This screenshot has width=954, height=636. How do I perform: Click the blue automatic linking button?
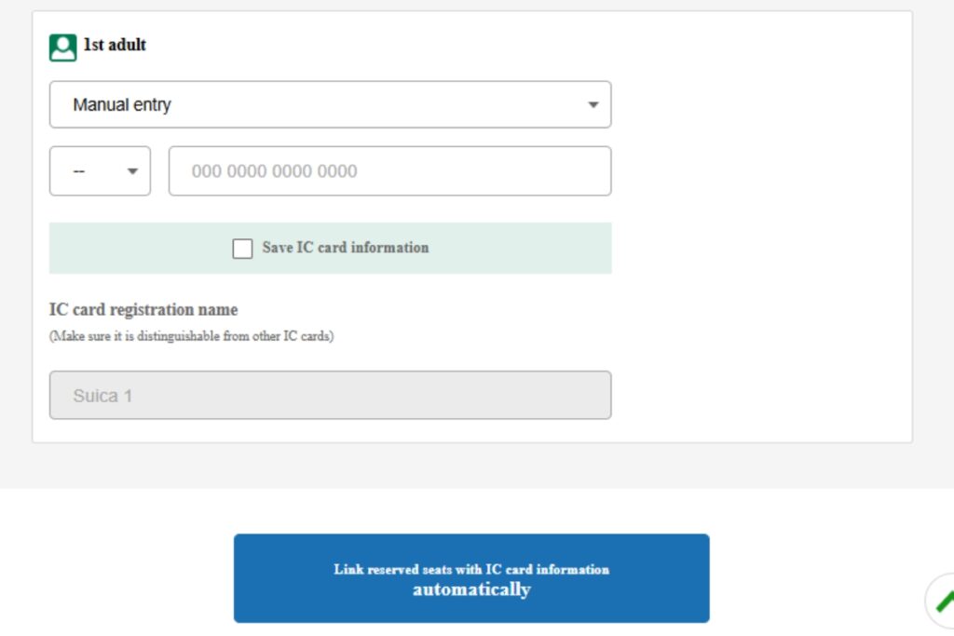coord(471,577)
